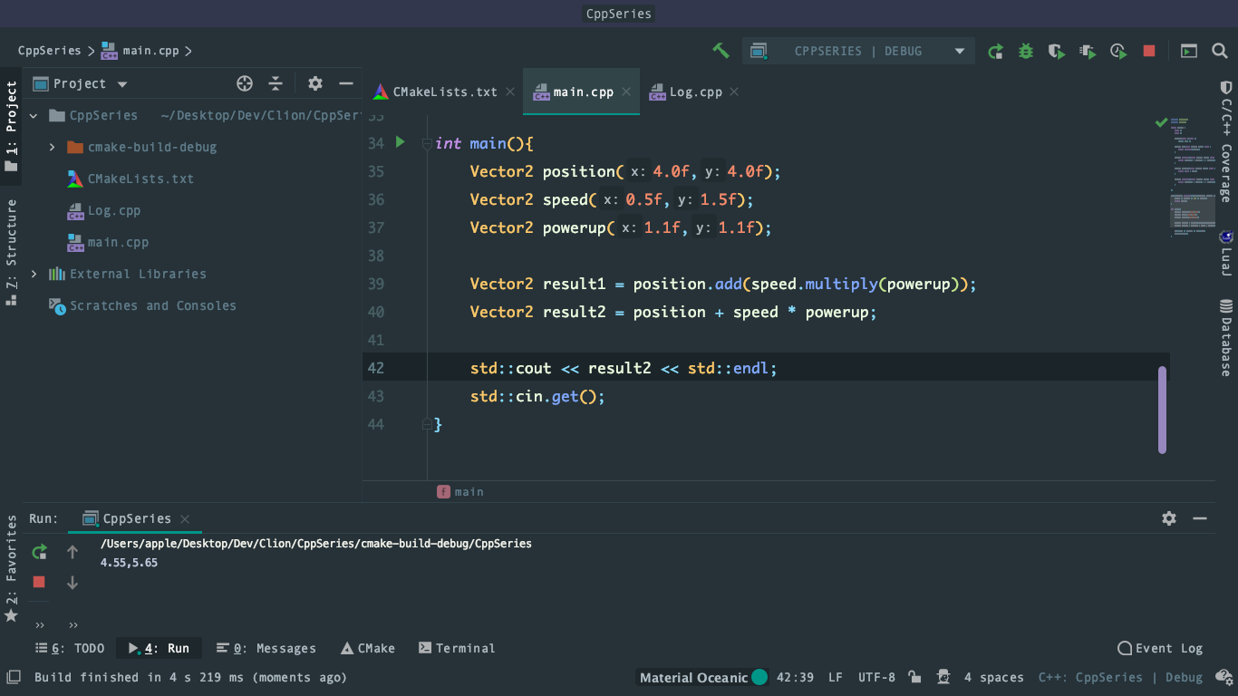Open the 6: TODO tool window
Screen dimensions: 1238x696
(x=70, y=648)
